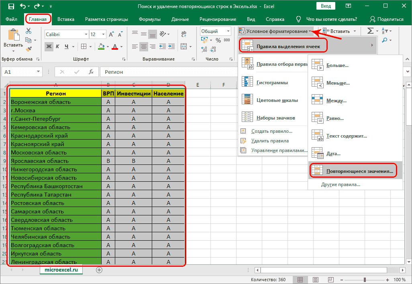Toggle center text alignment
The height and width of the screenshot is (284, 412).
143,46
